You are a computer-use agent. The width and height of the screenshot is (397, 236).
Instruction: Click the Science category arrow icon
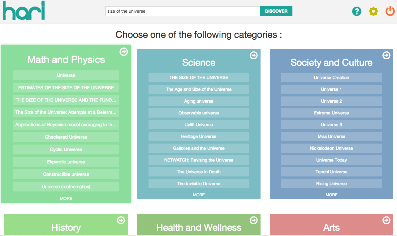(x=253, y=55)
